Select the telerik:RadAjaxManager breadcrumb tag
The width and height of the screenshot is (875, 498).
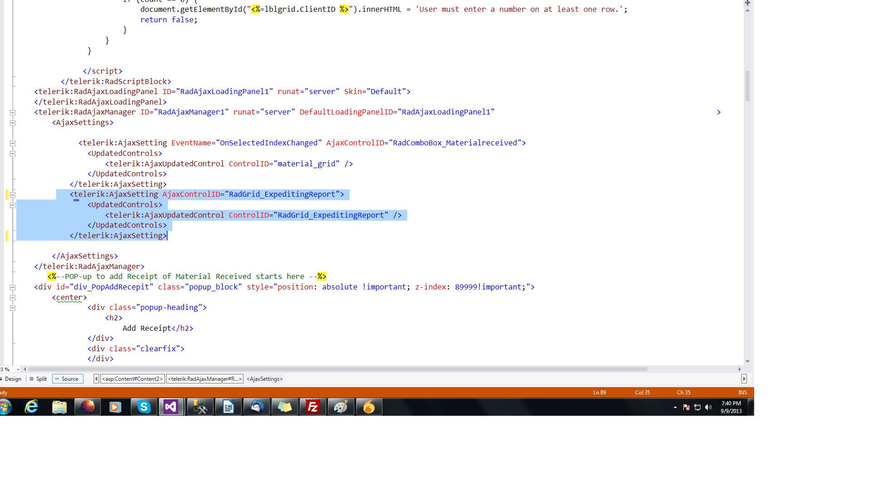tap(204, 379)
